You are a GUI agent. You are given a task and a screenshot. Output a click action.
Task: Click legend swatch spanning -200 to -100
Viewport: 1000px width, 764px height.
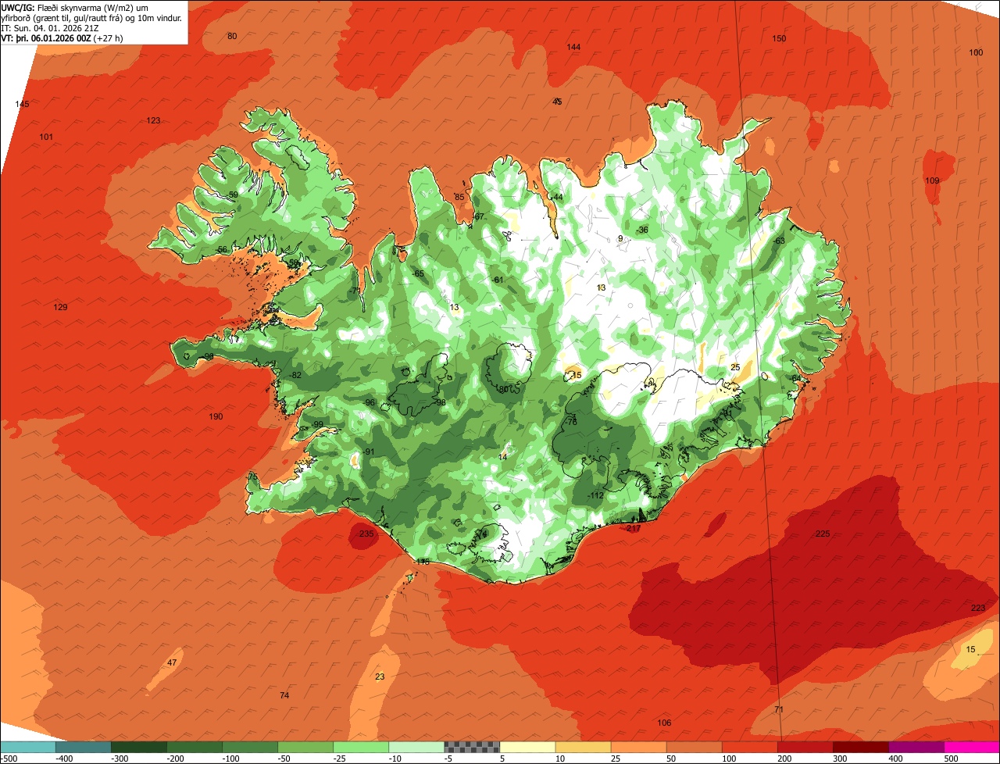(195, 747)
